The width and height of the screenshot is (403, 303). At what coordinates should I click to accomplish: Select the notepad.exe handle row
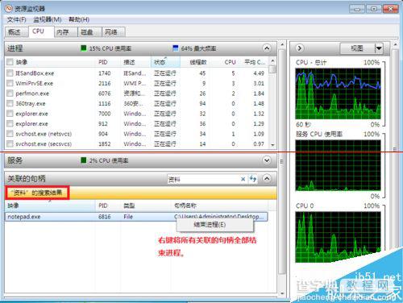pyautogui.click(x=136, y=217)
